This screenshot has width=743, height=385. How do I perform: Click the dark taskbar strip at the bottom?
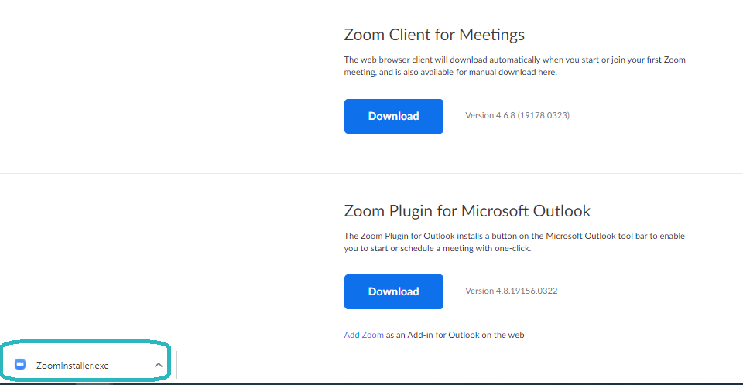click(371, 384)
